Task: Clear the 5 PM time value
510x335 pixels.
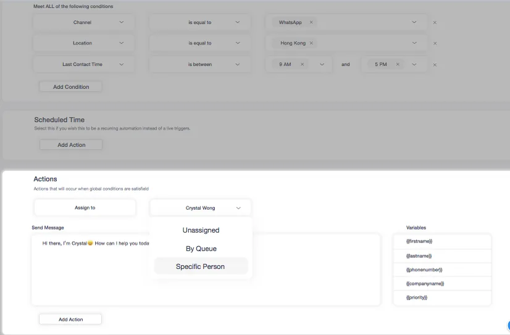Action: pyautogui.click(x=398, y=64)
